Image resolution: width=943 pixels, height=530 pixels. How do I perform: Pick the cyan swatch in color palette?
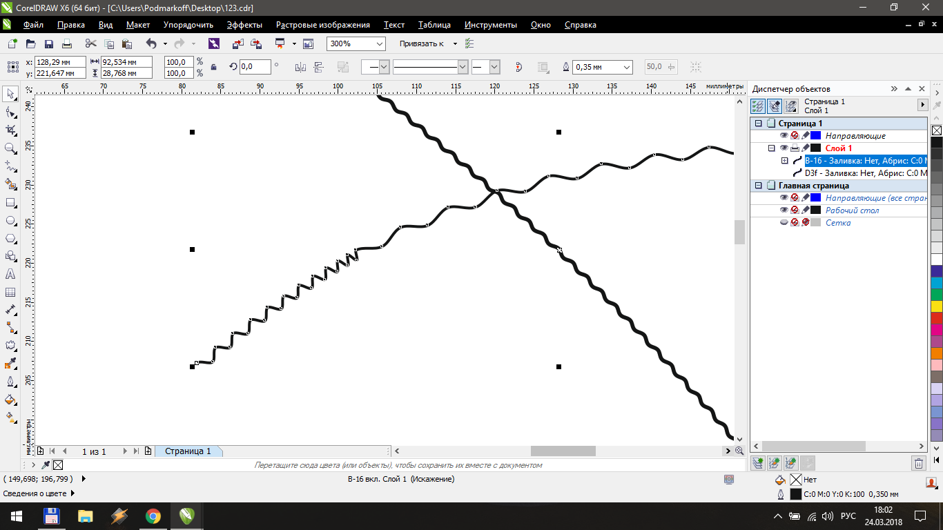click(937, 283)
